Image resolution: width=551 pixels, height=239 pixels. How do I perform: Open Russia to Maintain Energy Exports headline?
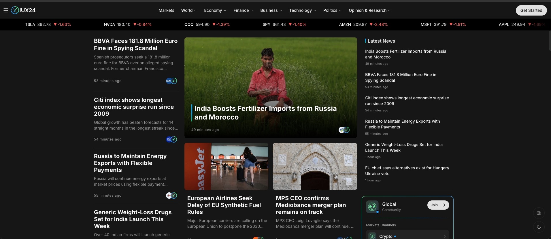pyautogui.click(x=130, y=163)
